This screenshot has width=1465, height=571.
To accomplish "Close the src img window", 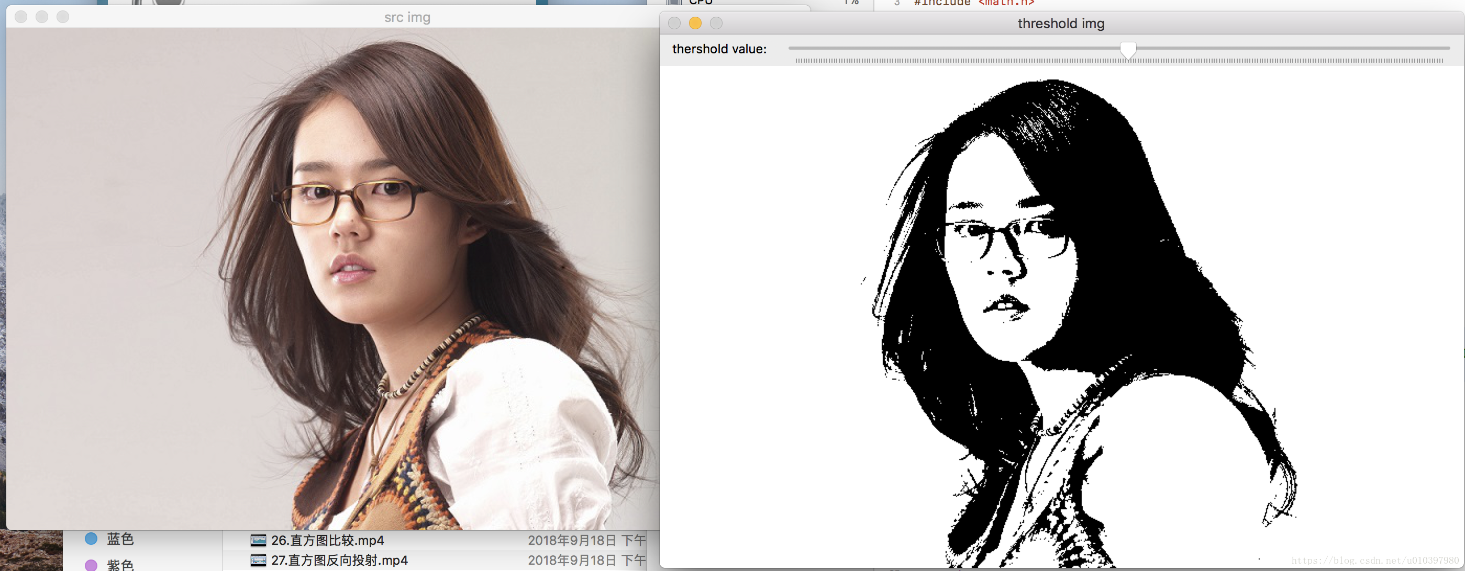I will coord(21,17).
